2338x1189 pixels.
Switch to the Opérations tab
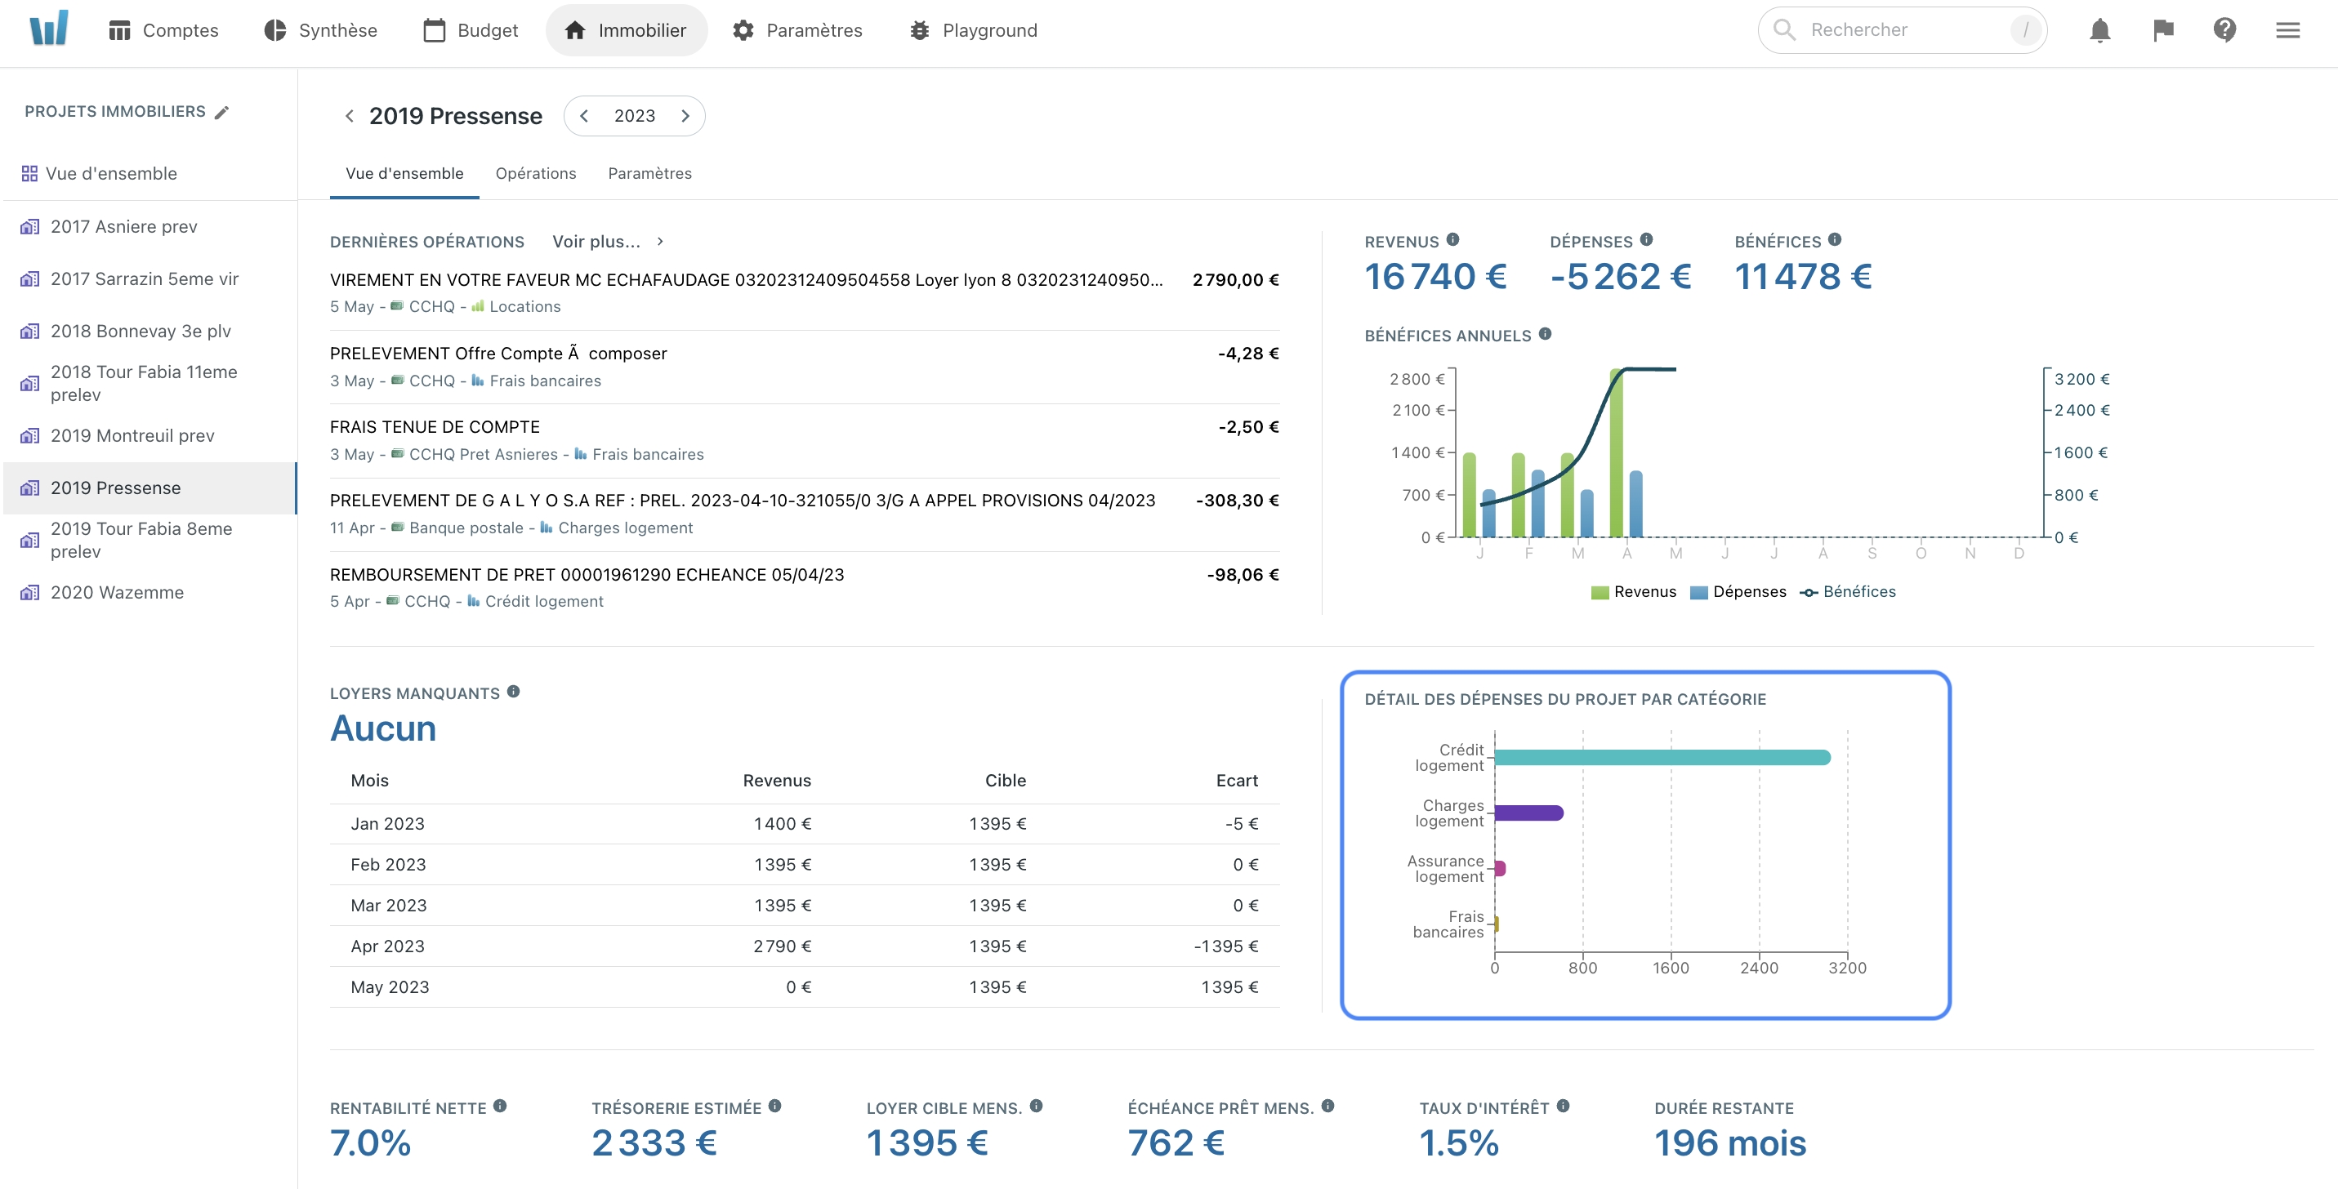tap(536, 173)
